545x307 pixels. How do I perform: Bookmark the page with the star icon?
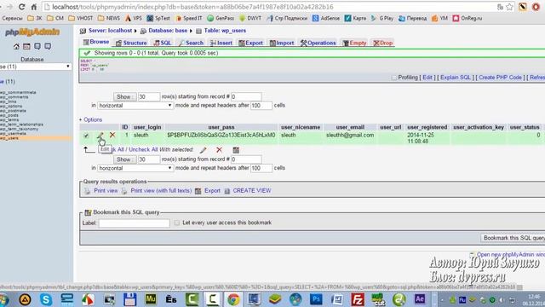[510, 7]
